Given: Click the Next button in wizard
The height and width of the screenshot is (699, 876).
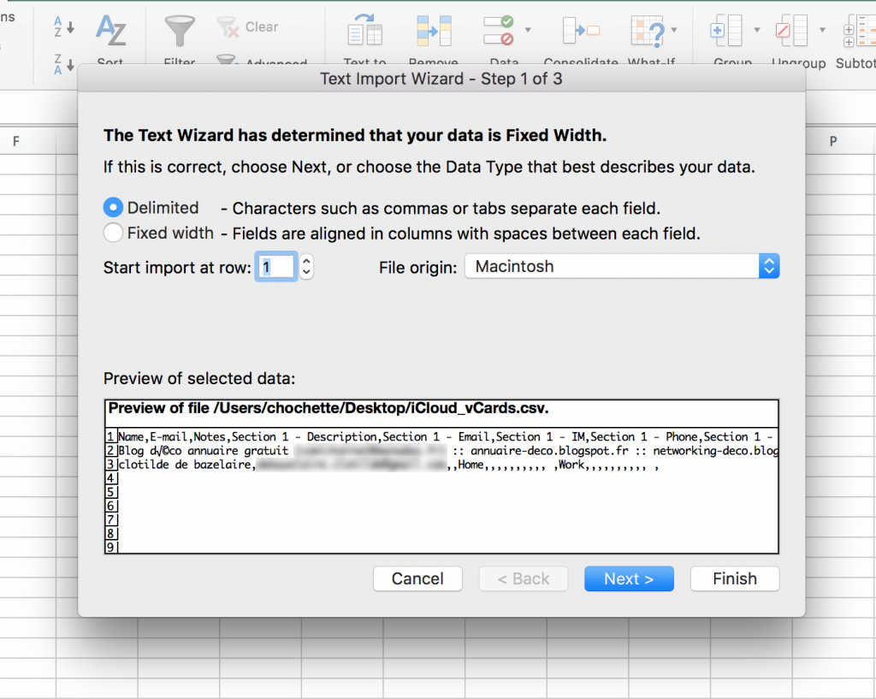Looking at the screenshot, I should 629,579.
